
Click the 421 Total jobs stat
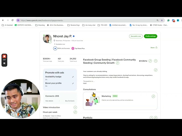click(x=61, y=60)
